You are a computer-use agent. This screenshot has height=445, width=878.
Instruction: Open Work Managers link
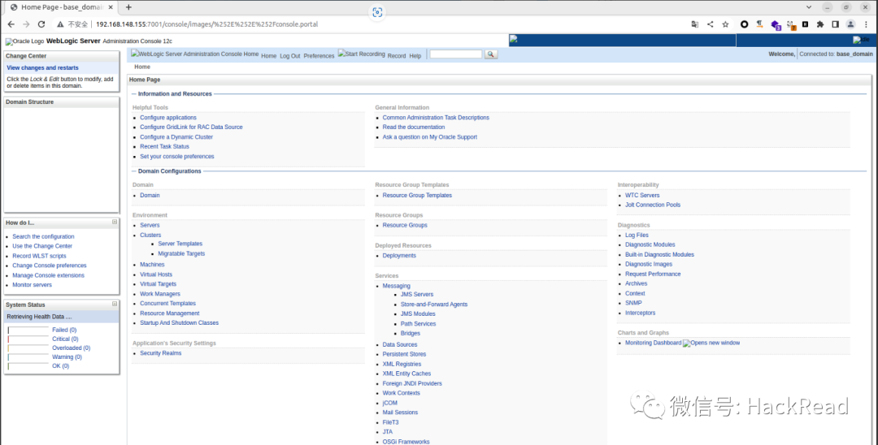pyautogui.click(x=160, y=293)
